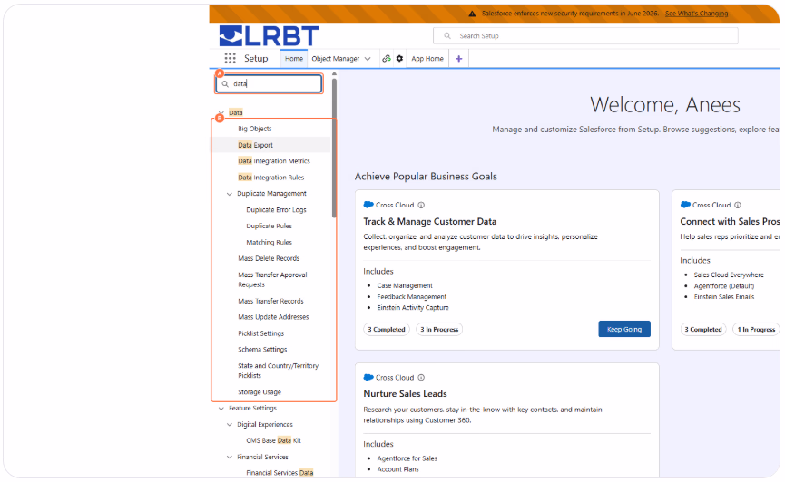Click the 1 In Progress pill
Image resolution: width=785 pixels, height=482 pixels.
click(756, 330)
